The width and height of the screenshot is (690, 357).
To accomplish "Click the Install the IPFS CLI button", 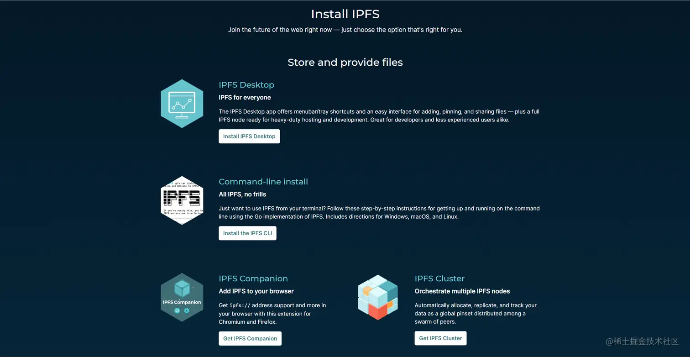I will tap(247, 233).
